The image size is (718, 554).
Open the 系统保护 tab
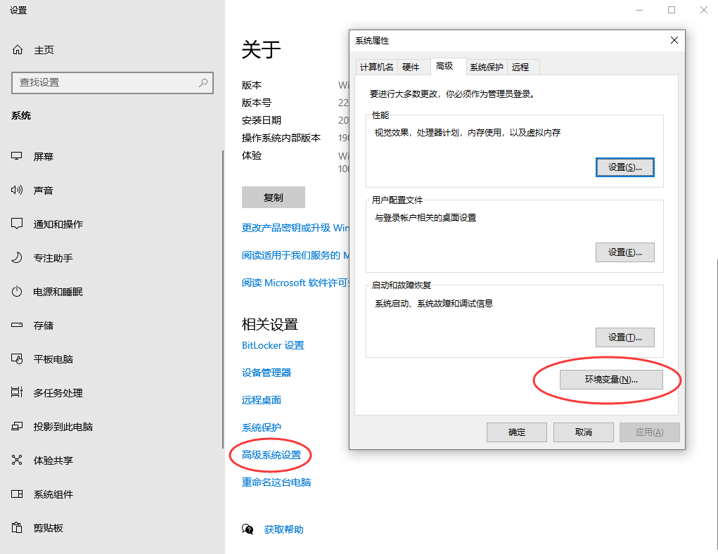point(487,67)
